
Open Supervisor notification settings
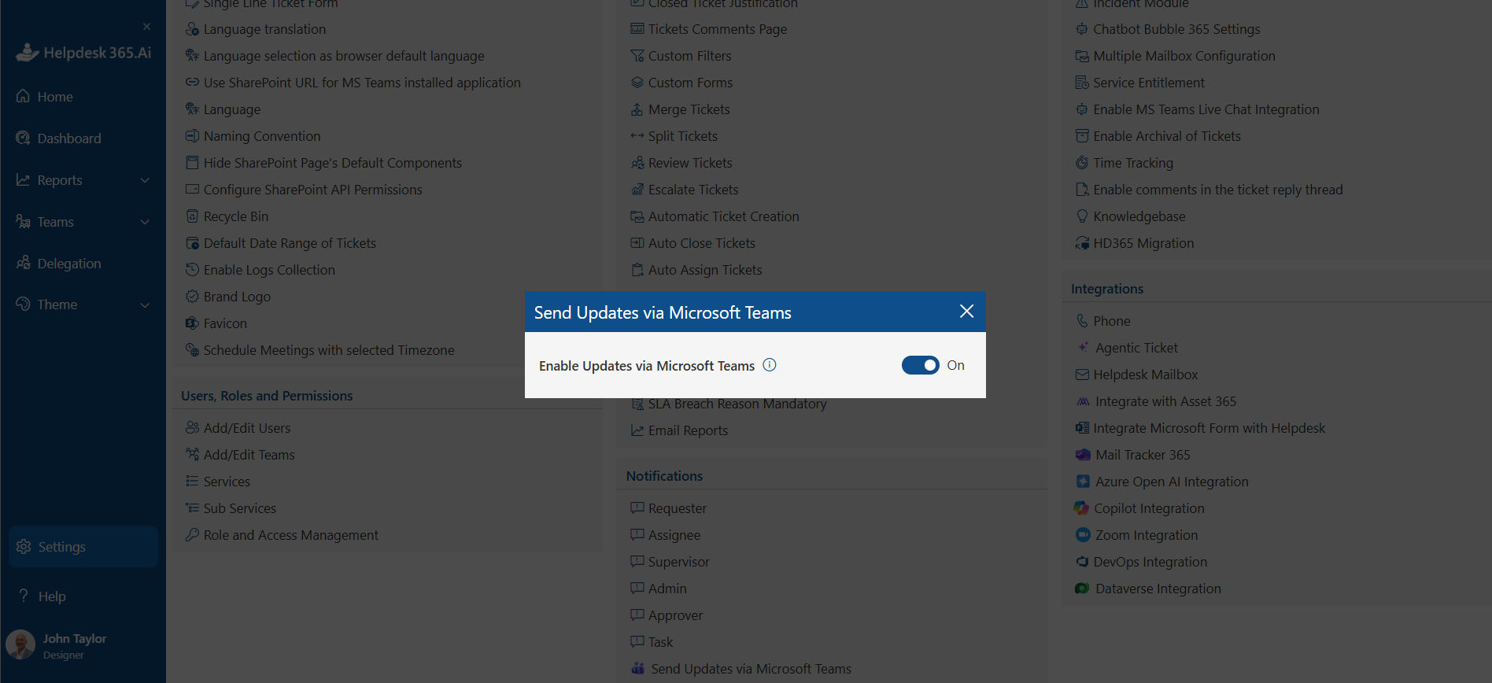[x=679, y=562]
